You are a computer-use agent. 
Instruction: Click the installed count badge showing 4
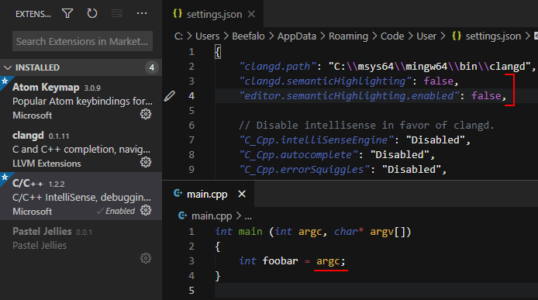152,67
